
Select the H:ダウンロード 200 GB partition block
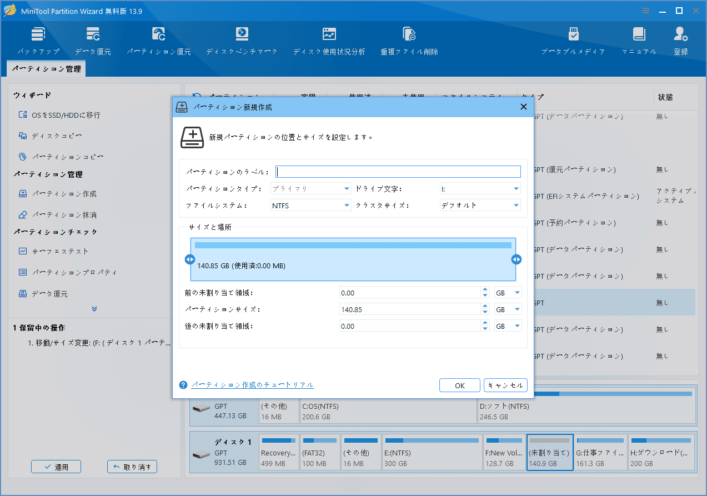point(661,453)
